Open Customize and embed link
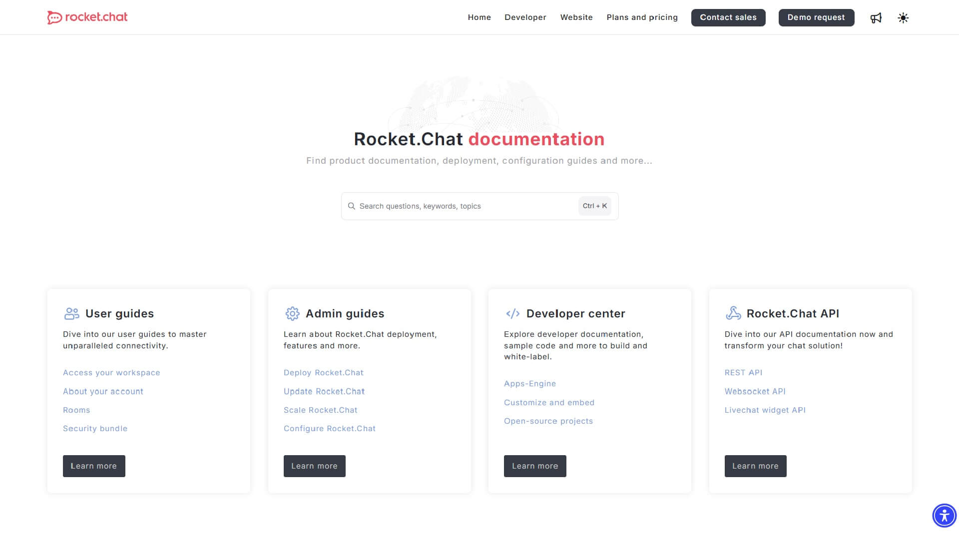The width and height of the screenshot is (959, 539). click(549, 403)
